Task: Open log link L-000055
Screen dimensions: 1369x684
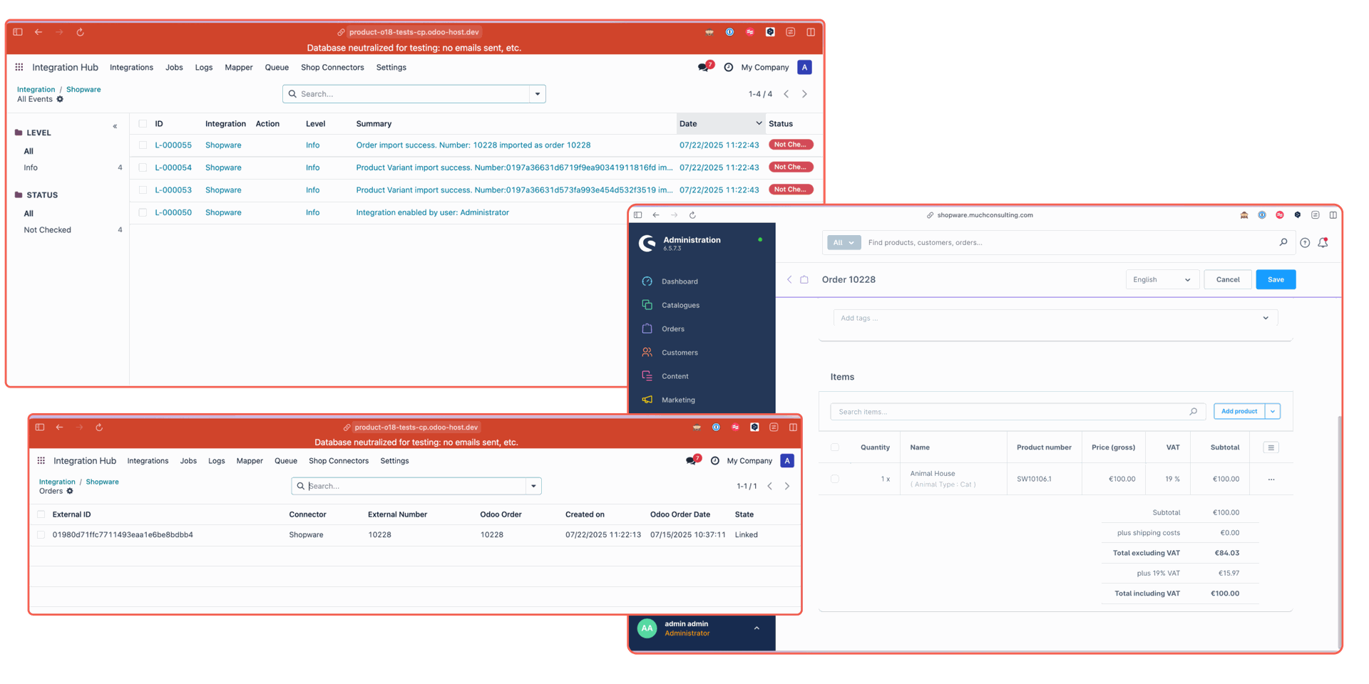Action: point(173,145)
